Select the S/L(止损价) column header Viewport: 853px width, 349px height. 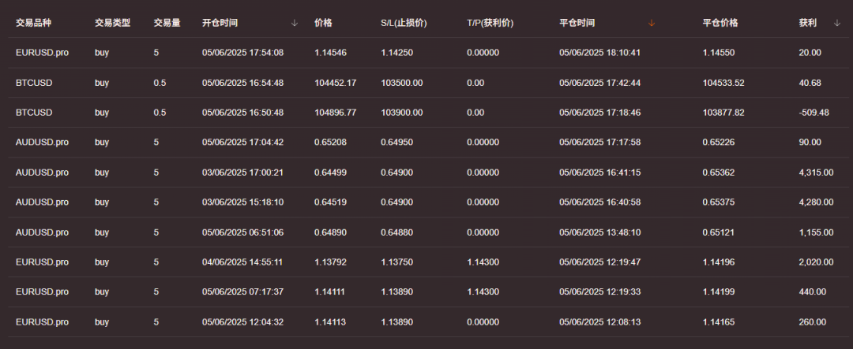[404, 23]
